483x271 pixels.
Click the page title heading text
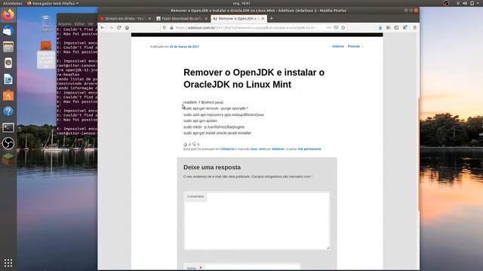pos(254,78)
